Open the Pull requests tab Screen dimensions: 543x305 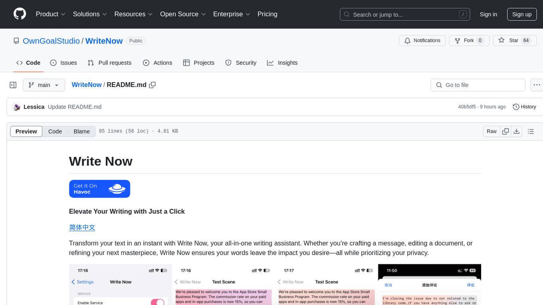[x=109, y=63]
